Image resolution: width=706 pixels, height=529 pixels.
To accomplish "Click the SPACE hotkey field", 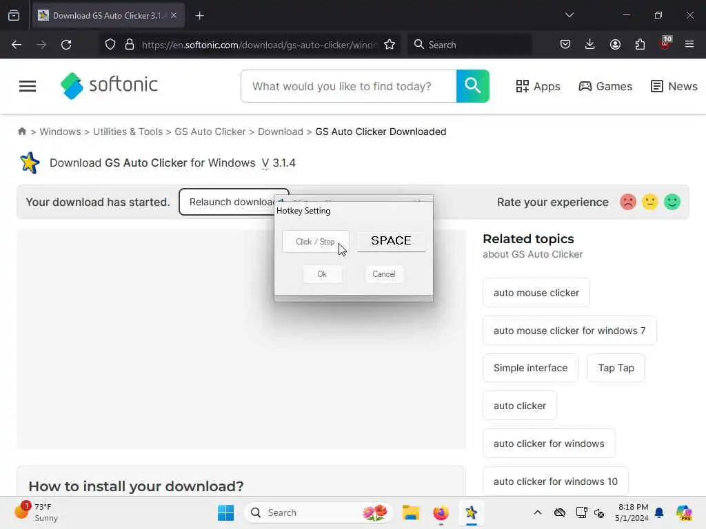I will (x=392, y=240).
